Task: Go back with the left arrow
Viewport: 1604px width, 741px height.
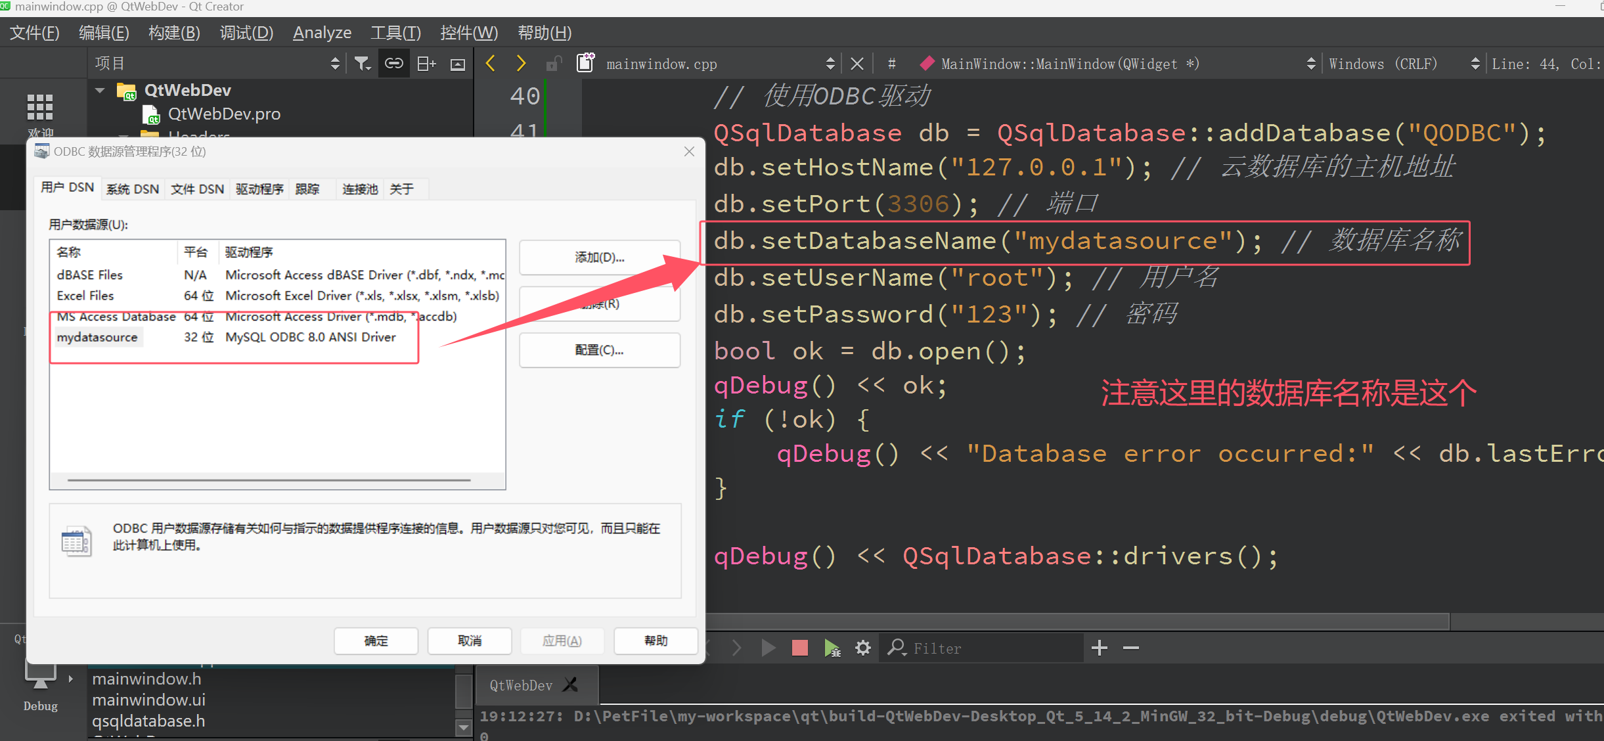Action: pos(490,64)
